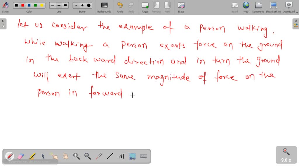Open the virtual keyboard

coord(143,157)
